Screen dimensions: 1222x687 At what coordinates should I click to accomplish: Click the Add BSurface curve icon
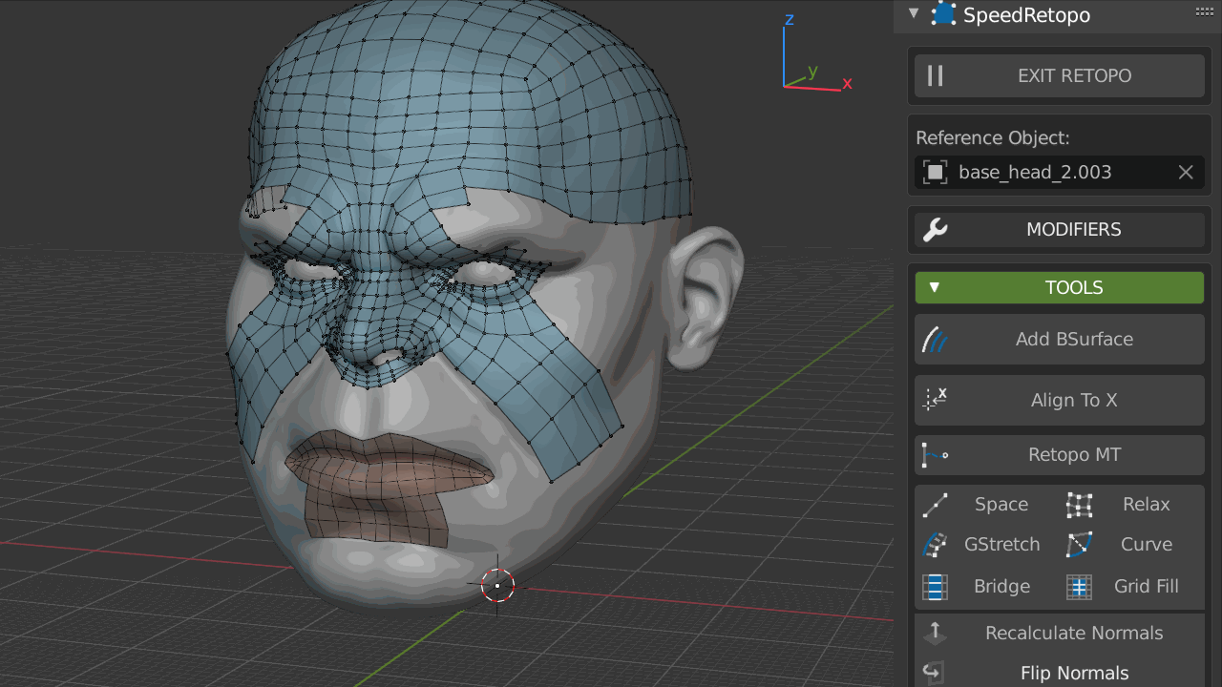click(936, 340)
